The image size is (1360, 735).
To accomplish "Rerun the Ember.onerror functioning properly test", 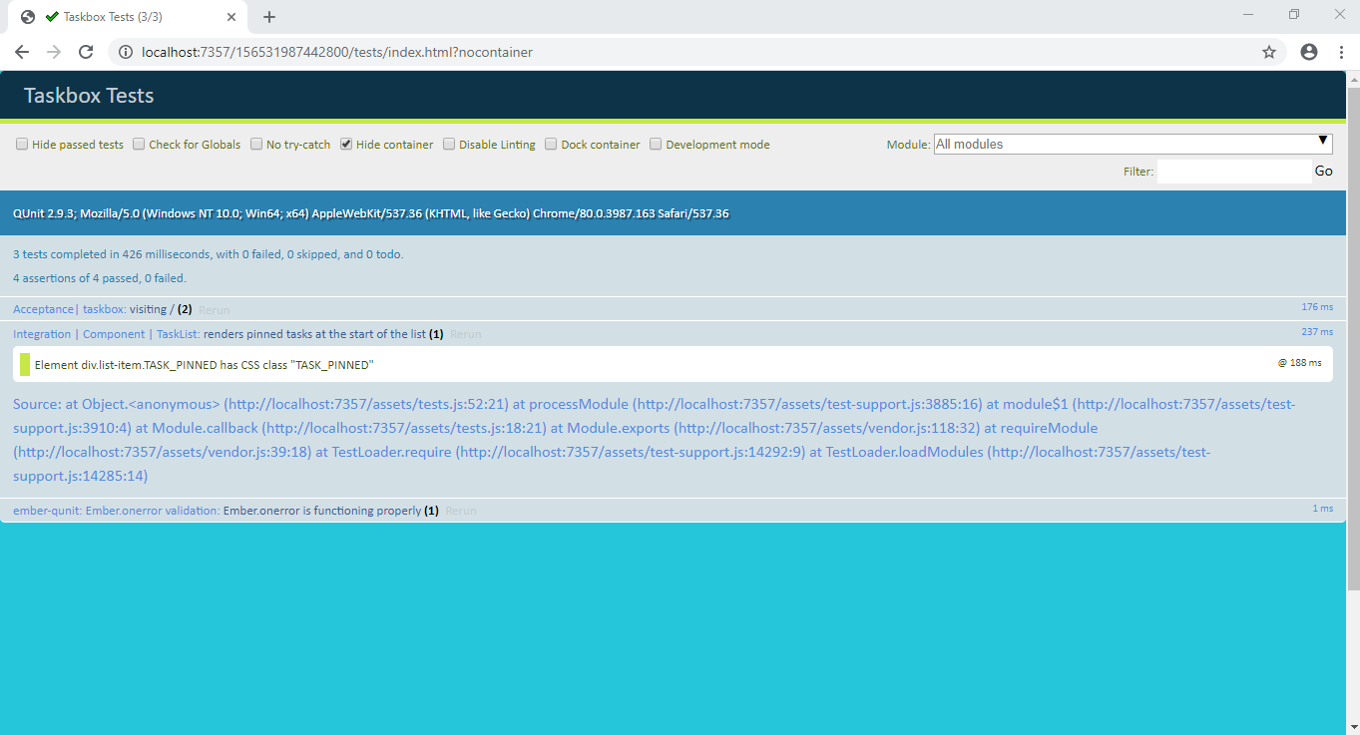I will [x=460, y=511].
